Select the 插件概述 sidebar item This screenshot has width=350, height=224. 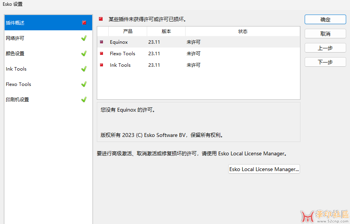pyautogui.click(x=48, y=23)
